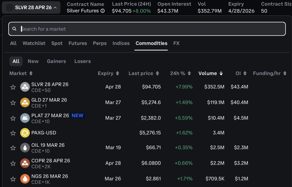292x187 pixels.
Task: Click the PAXG-USD token icon
Action: pos(25,133)
